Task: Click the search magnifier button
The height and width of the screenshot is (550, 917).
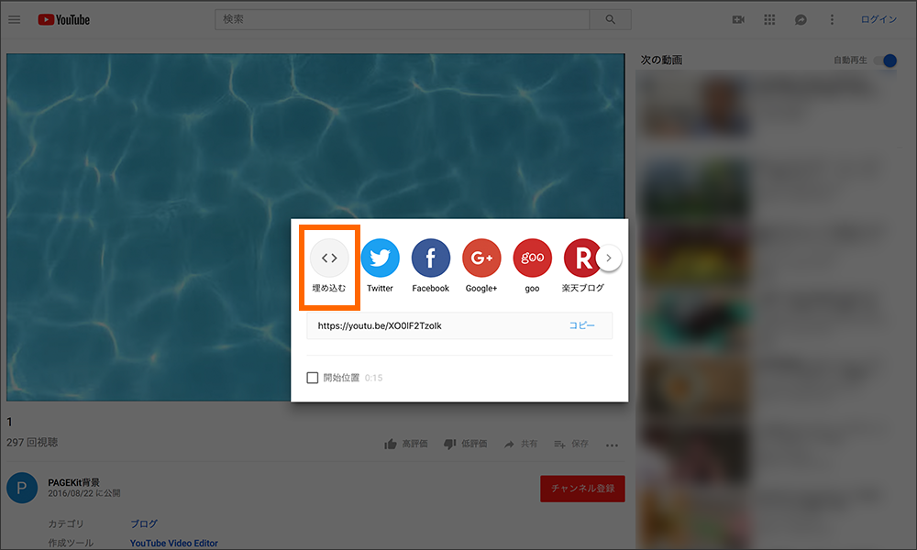Action: [610, 20]
